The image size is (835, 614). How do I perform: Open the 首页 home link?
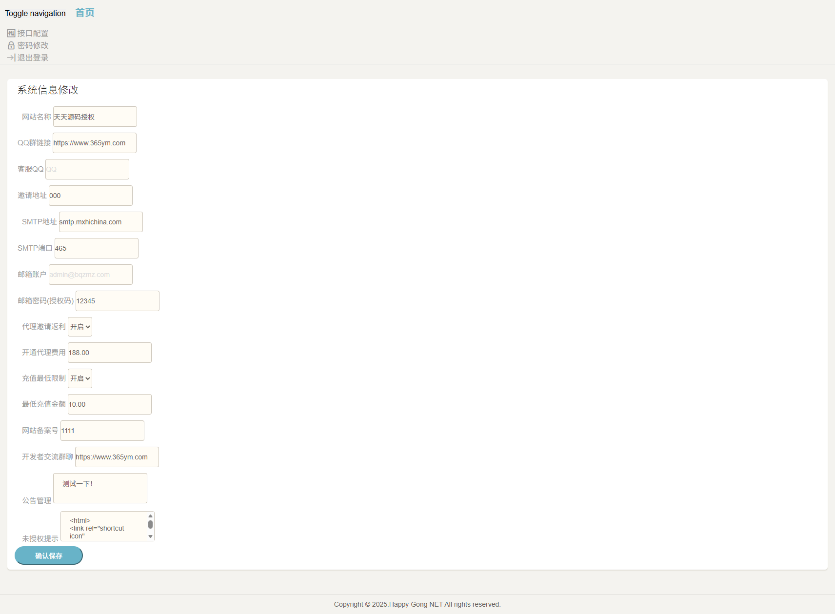(x=85, y=13)
